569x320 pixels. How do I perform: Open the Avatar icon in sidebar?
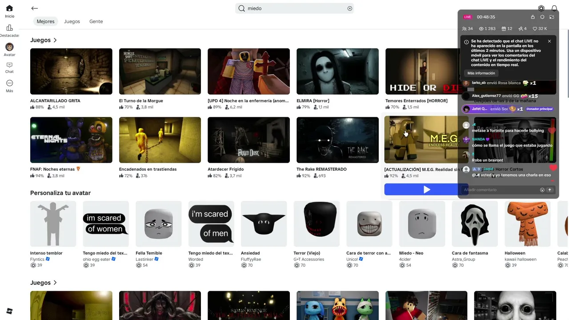[x=9, y=47]
